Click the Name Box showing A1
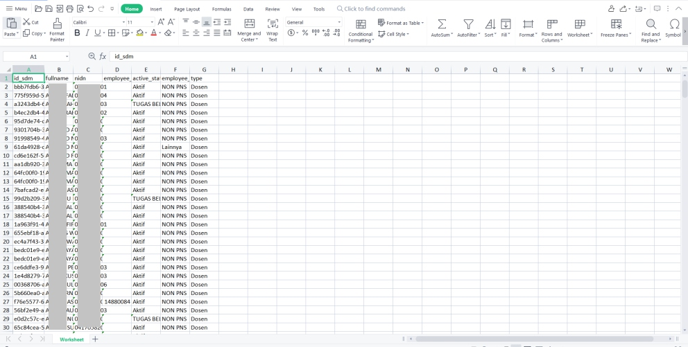The width and height of the screenshot is (688, 347). (x=35, y=56)
